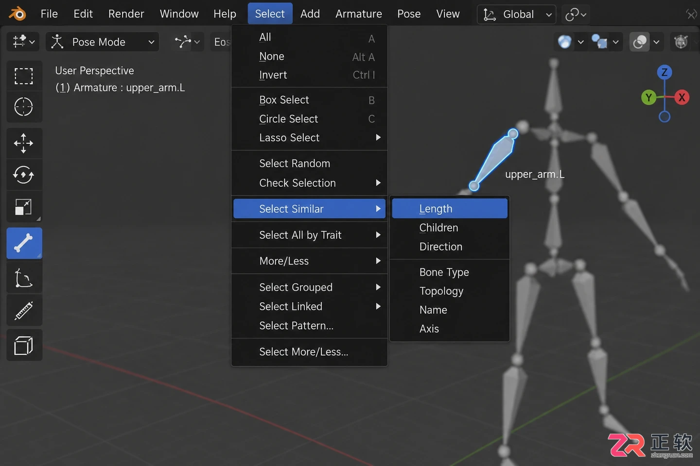Screen dimensions: 700x466
Task: Expand the Lasso Select submenu
Action: 310,138
